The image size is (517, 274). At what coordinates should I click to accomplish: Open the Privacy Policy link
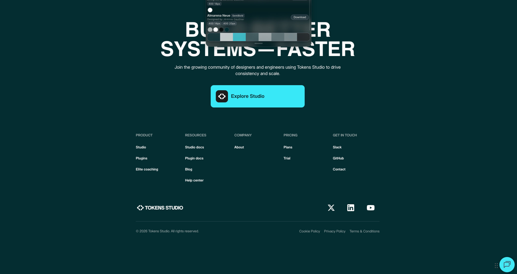coord(335,231)
